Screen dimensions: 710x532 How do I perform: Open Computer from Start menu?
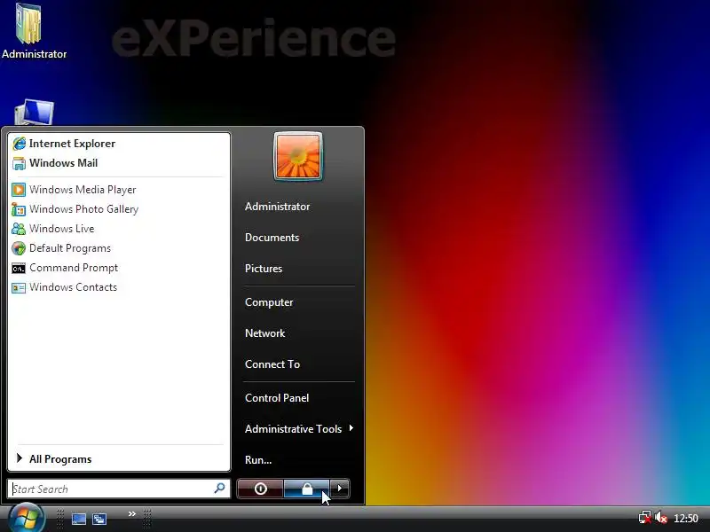269,302
